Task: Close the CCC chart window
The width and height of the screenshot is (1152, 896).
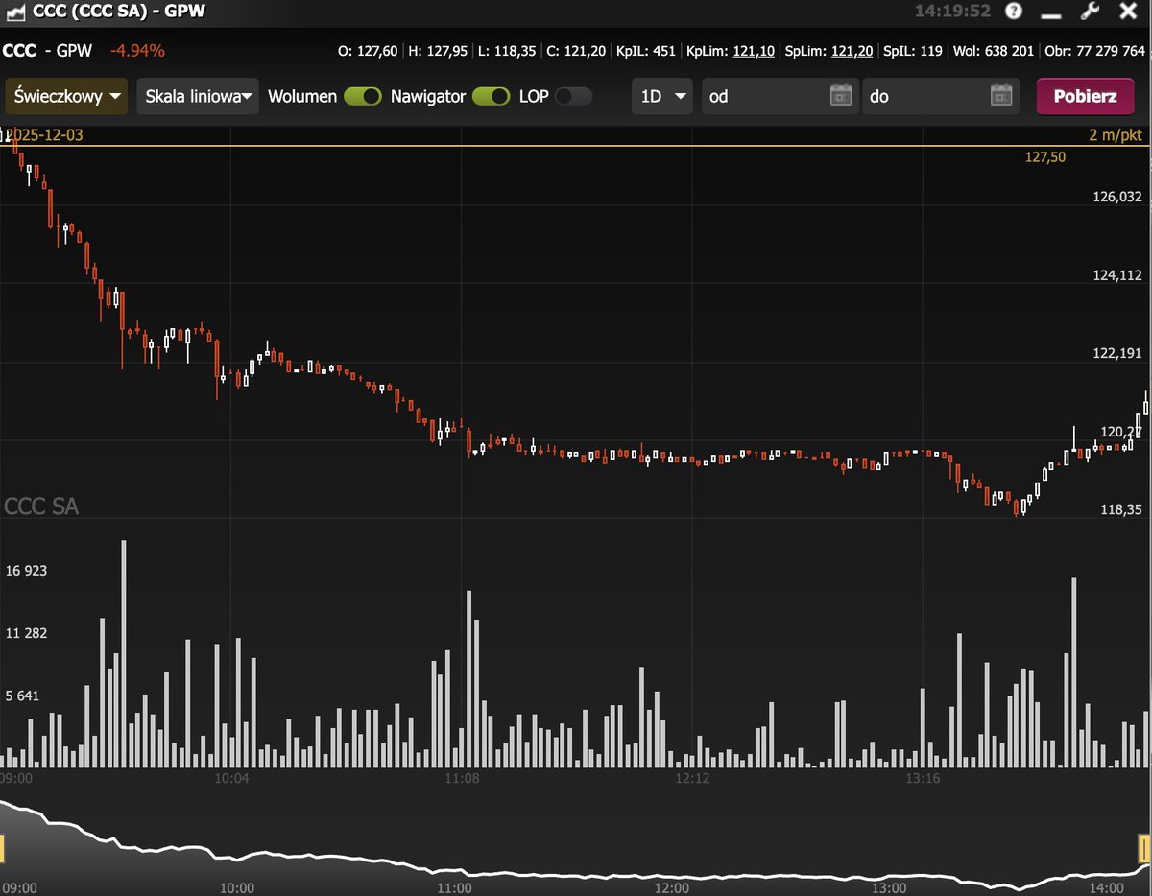Action: (1127, 12)
